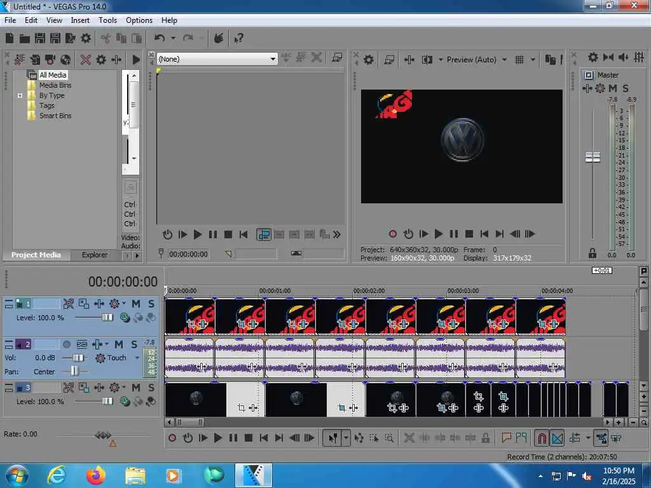Select the Zoom edit tool icon

390,438
